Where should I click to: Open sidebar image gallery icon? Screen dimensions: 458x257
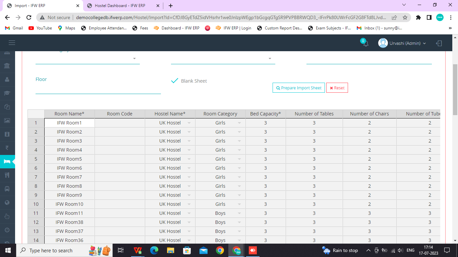coord(7,120)
